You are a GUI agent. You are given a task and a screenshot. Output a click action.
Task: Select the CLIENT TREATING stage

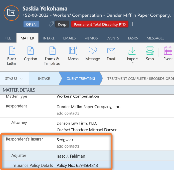[81, 78]
